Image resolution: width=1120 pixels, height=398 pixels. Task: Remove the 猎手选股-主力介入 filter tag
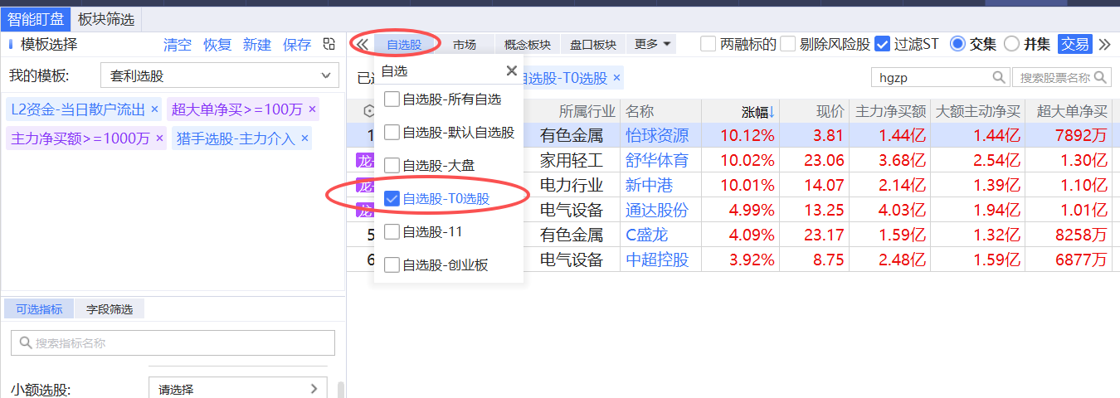pyautogui.click(x=304, y=138)
